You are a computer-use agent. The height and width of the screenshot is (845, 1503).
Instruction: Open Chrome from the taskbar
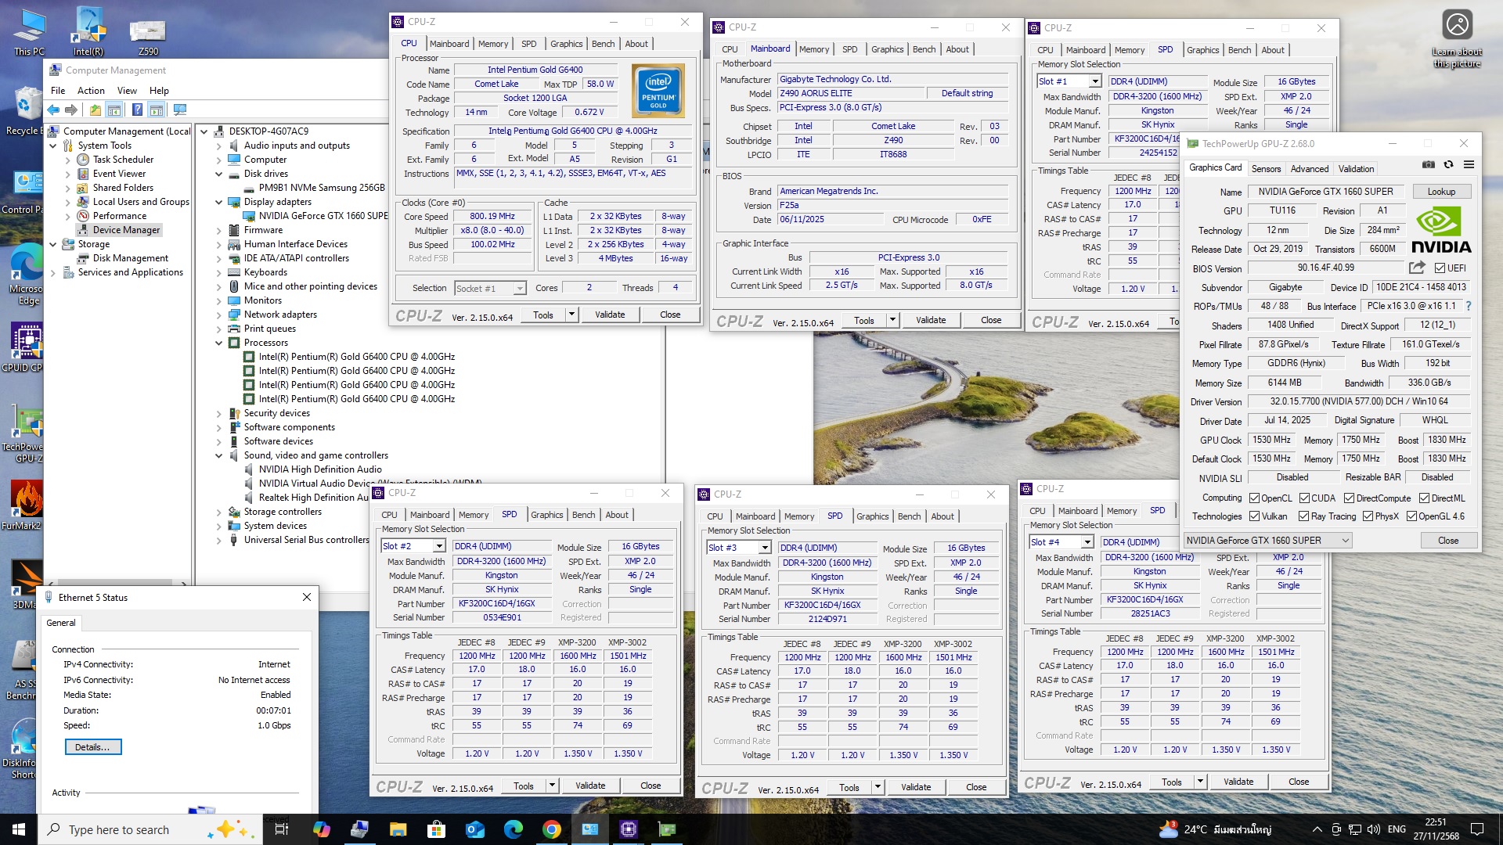point(551,829)
